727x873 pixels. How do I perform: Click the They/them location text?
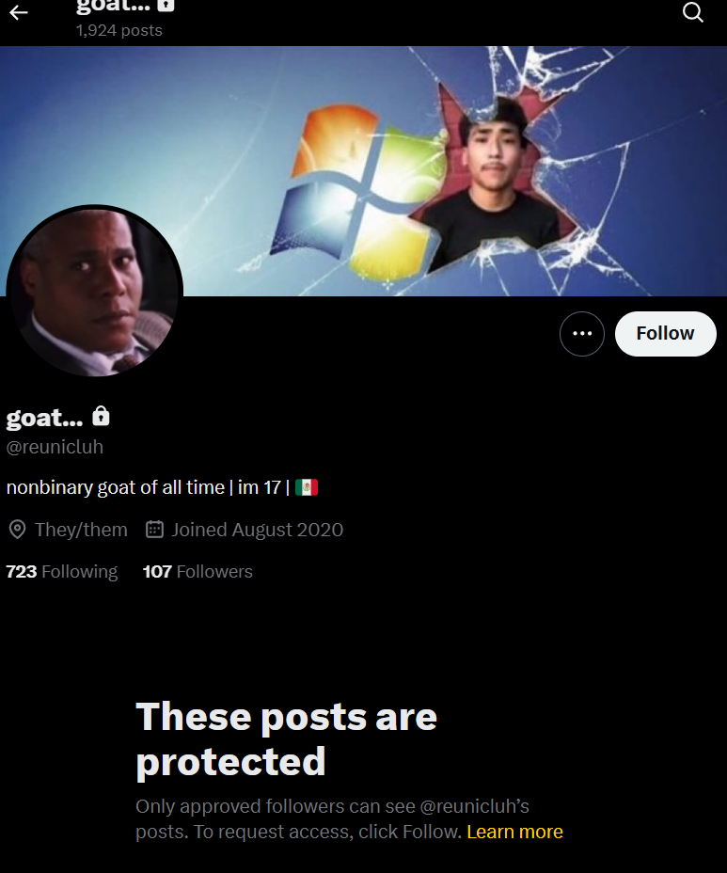point(81,530)
